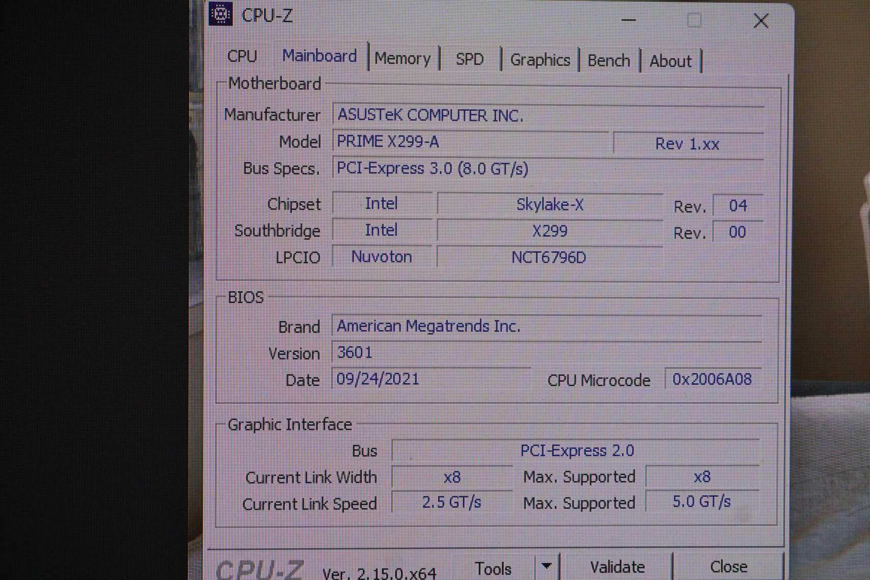The width and height of the screenshot is (870, 580).
Task: Go to the SPD tab
Action: pos(469,60)
